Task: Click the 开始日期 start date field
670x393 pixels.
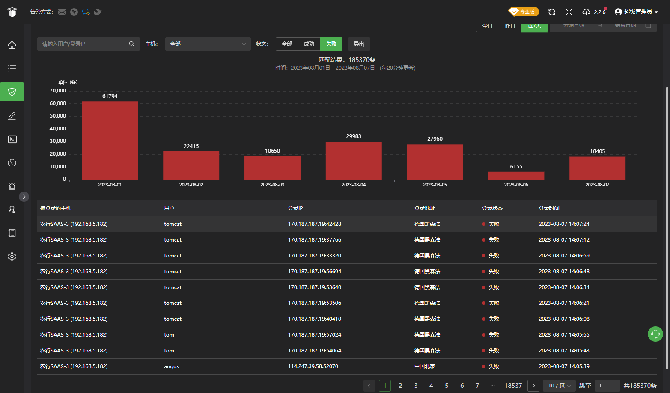Action: (x=574, y=26)
